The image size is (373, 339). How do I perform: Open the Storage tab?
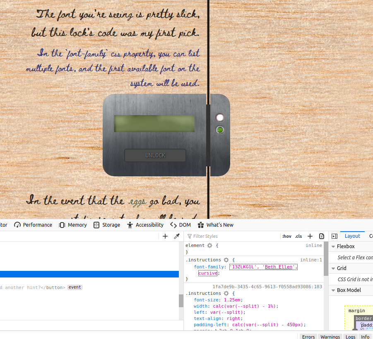[107, 225]
